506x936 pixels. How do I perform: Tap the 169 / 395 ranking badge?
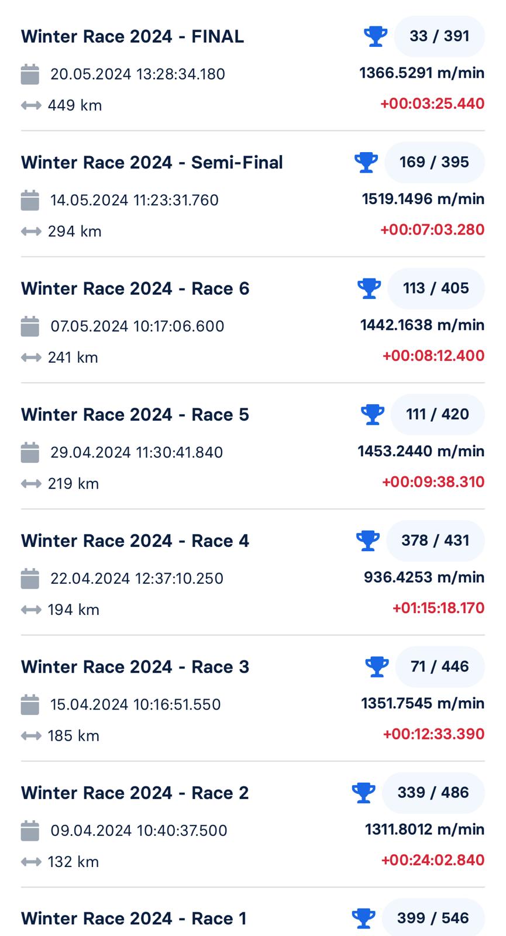[434, 162]
